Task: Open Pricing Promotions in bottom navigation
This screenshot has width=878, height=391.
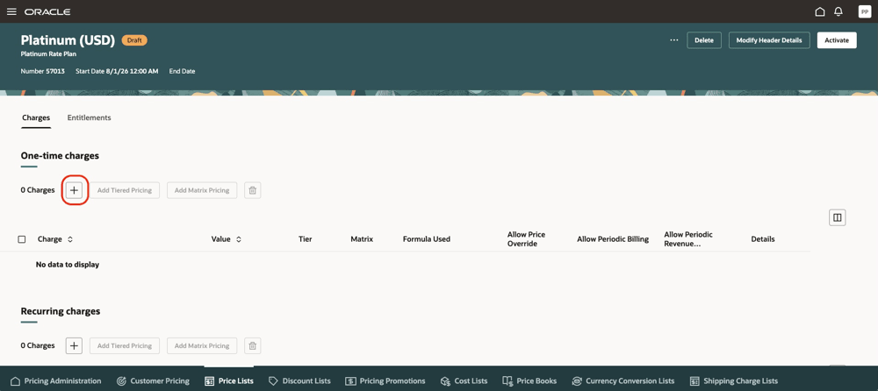Action: coord(385,381)
